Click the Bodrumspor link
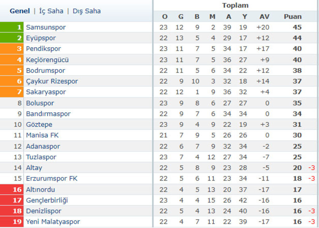This screenshot has height=228, width=319. 45,71
